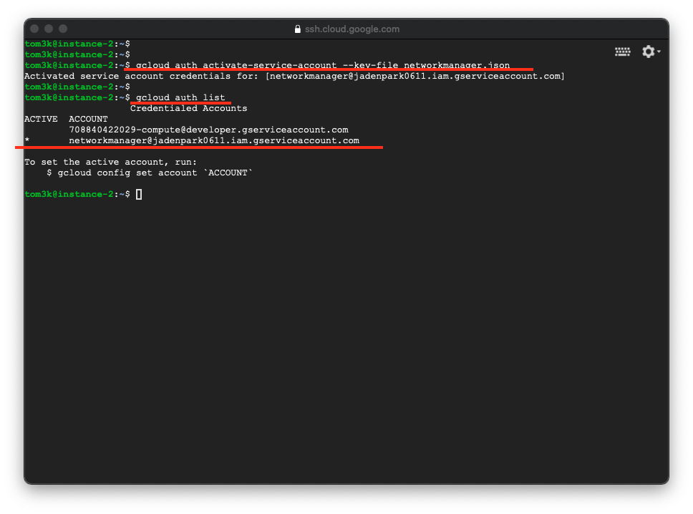Click the terminal cursor at the last prompt
This screenshot has width=693, height=514.
click(x=139, y=195)
